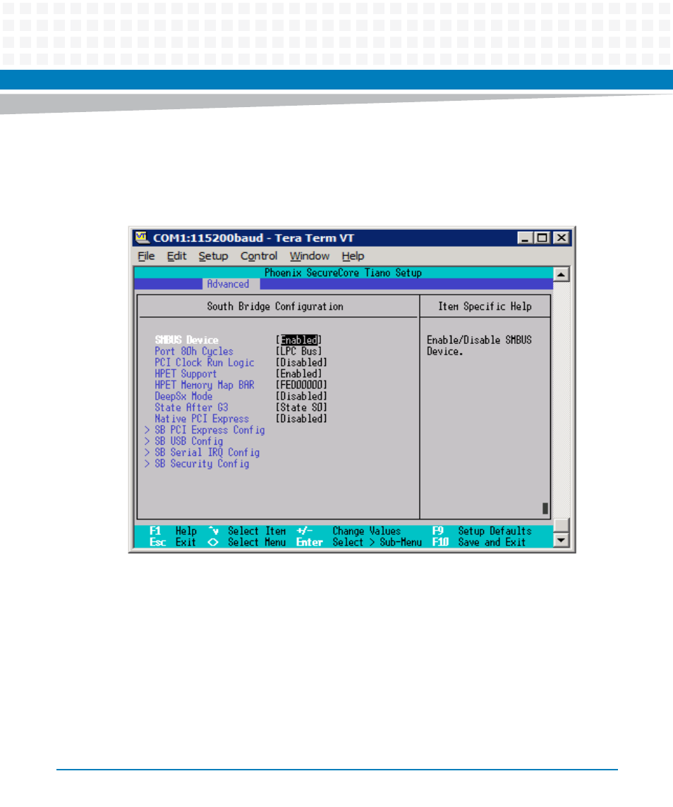Minimize the Tera Term window
673x807 pixels.
point(525,238)
